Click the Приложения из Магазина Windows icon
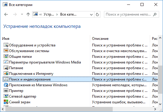Image resolution: width=163 pixels, height=112 pixels. [6, 85]
